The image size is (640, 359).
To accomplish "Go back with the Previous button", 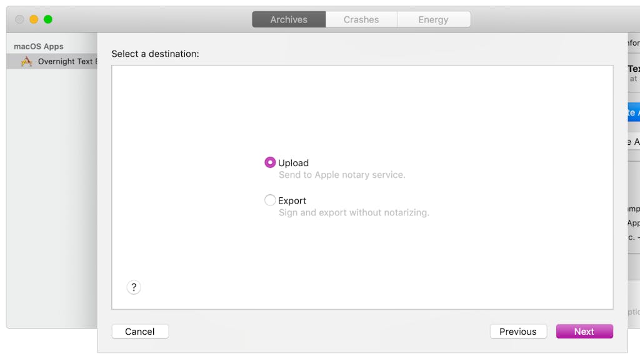I will (x=518, y=332).
